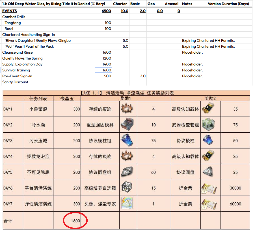Select the Survival Training beryl cell 1600
The height and width of the screenshot is (232, 255).
(103, 70)
